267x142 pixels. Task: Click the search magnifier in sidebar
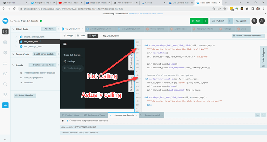[x=5, y=84]
